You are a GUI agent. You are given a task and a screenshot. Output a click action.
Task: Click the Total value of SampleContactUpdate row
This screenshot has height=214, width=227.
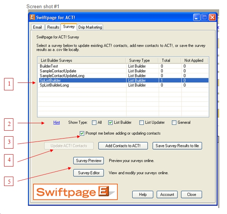[x=162, y=71]
